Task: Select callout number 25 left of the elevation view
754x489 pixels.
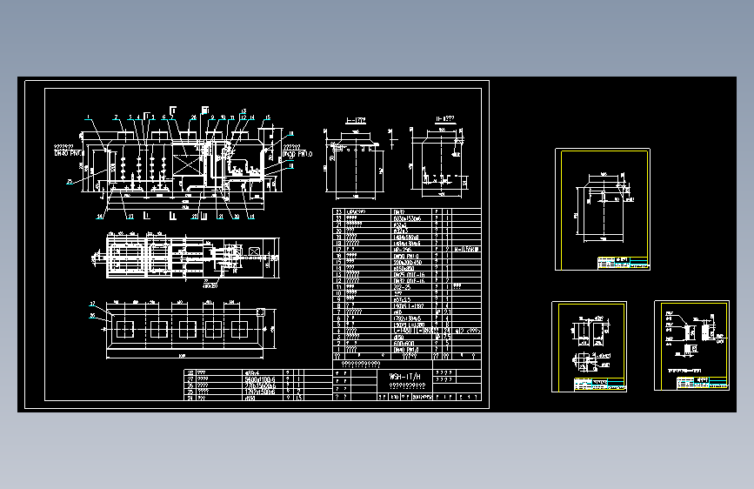Action: tap(70, 182)
